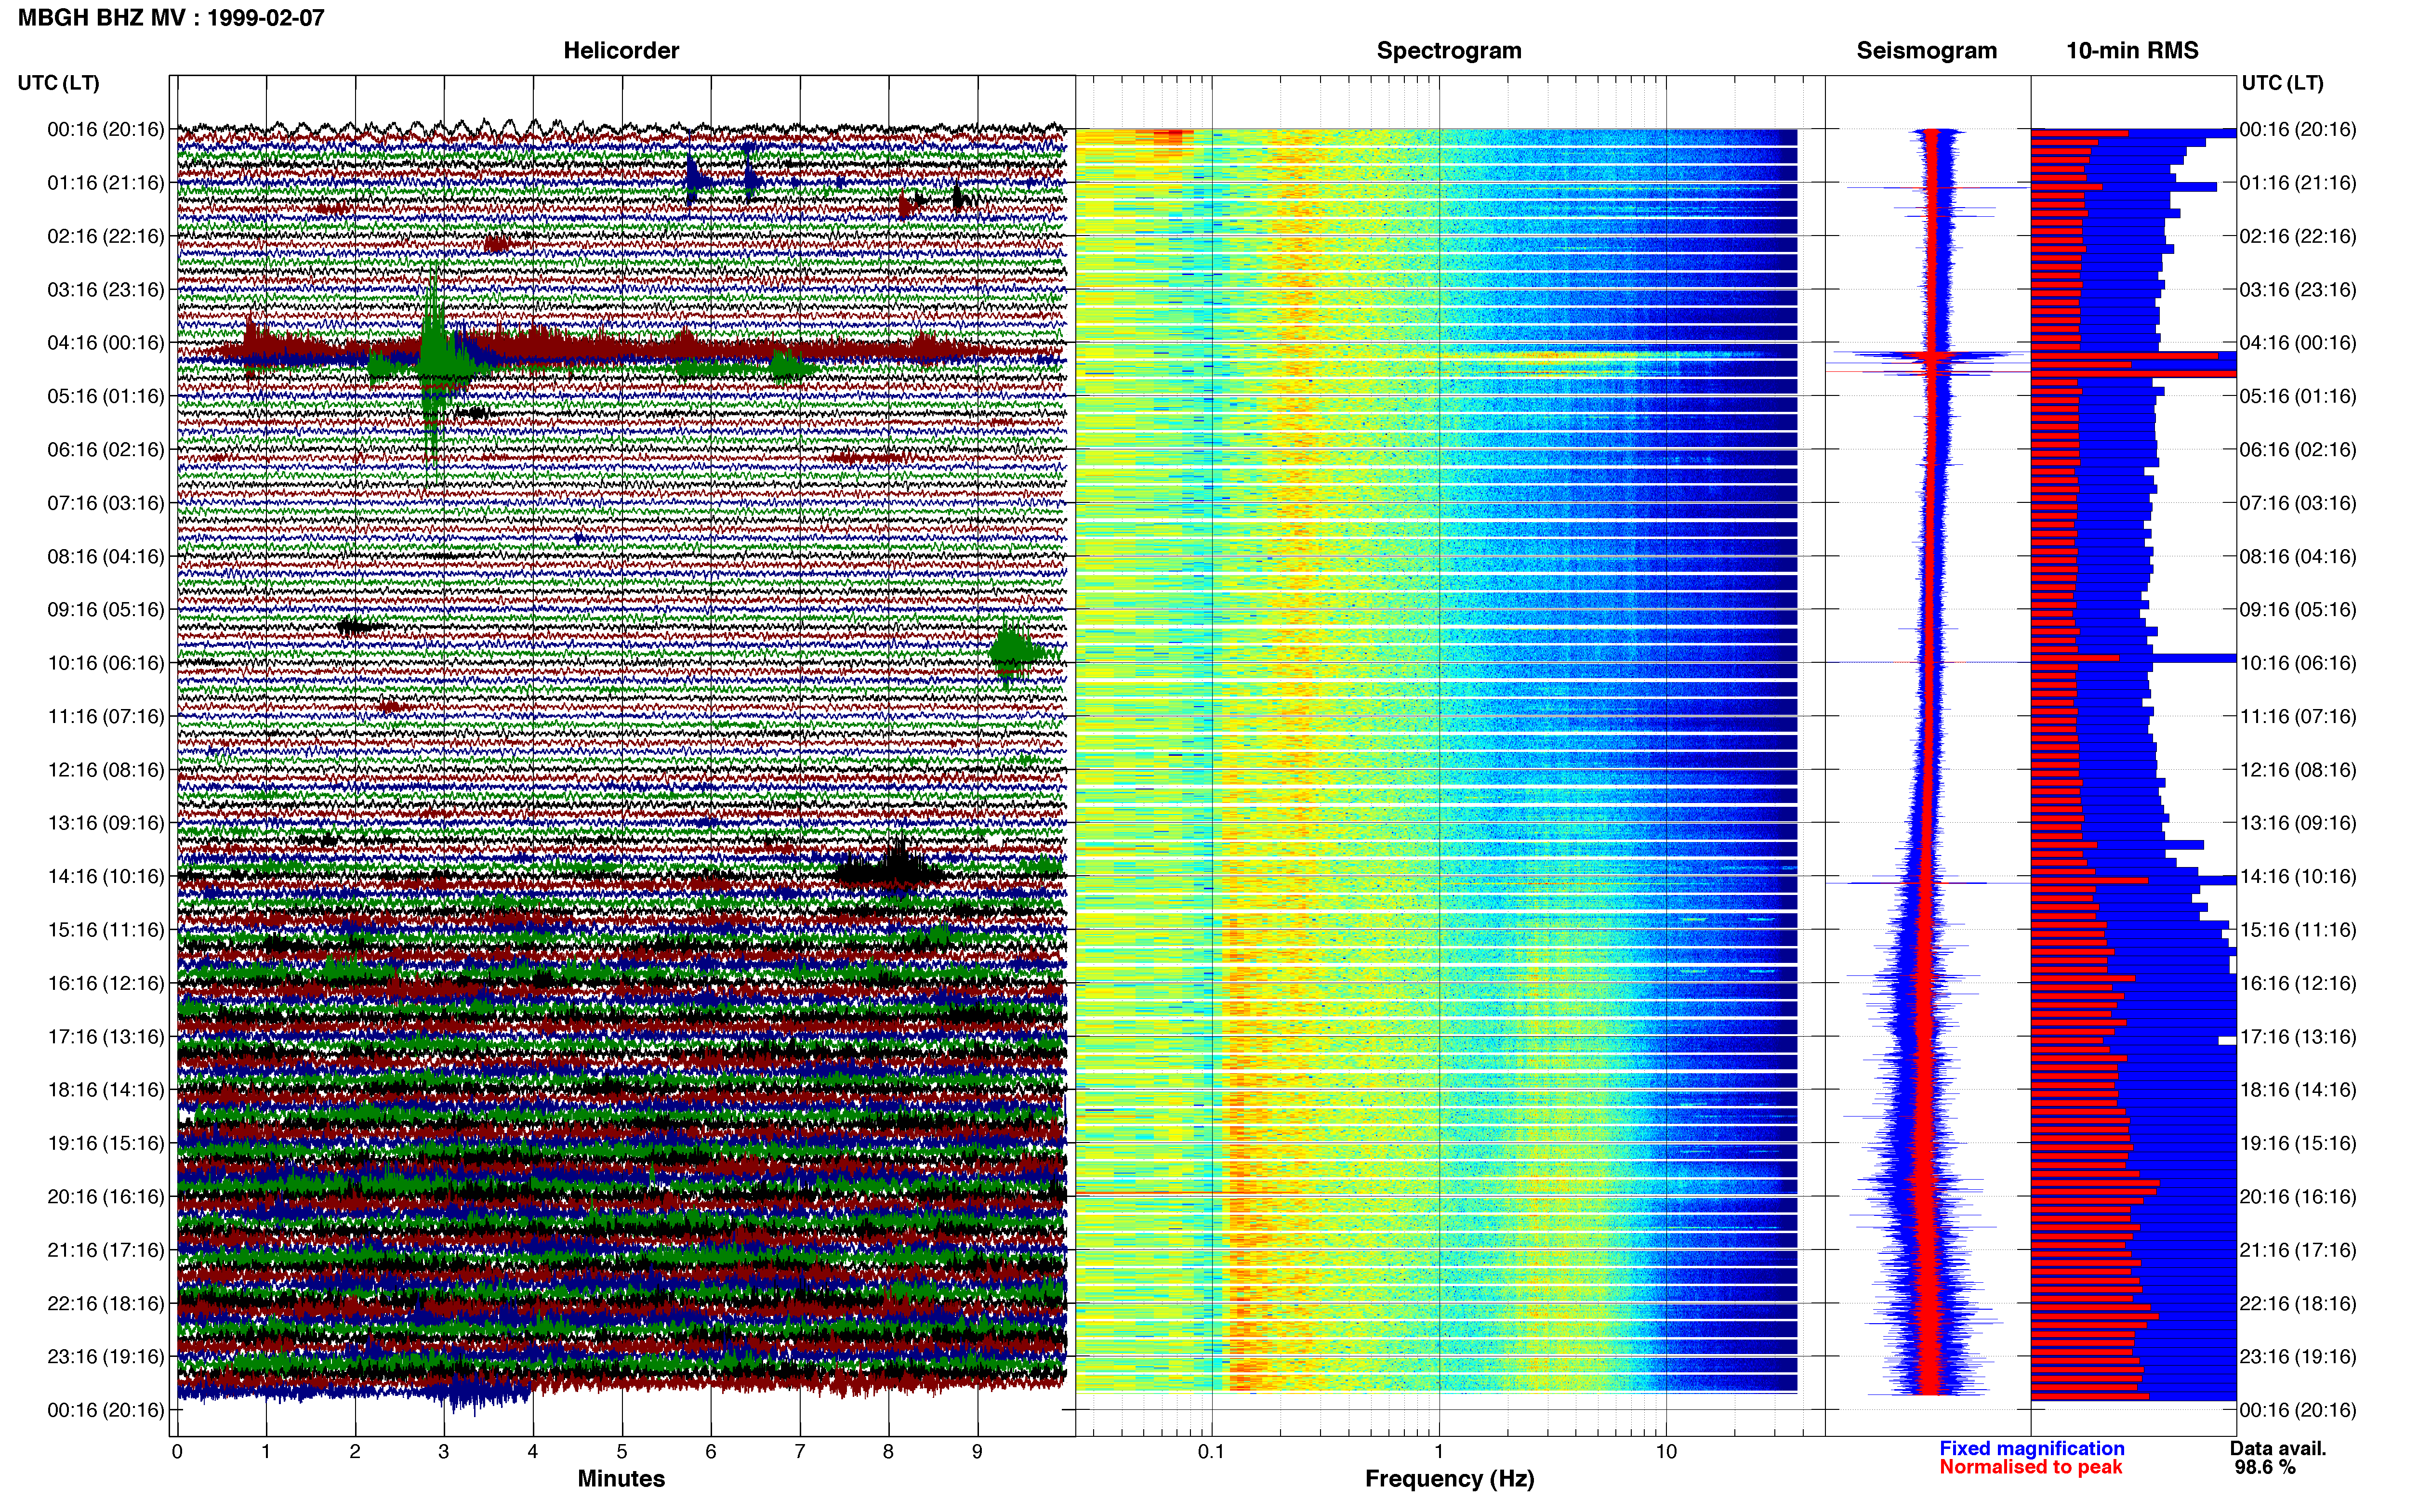This screenshot has width=2418, height=1512.
Task: Select the Spectrogram panel heading
Action: click(1449, 51)
